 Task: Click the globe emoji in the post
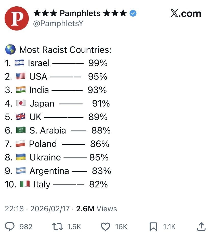click(x=10, y=50)
